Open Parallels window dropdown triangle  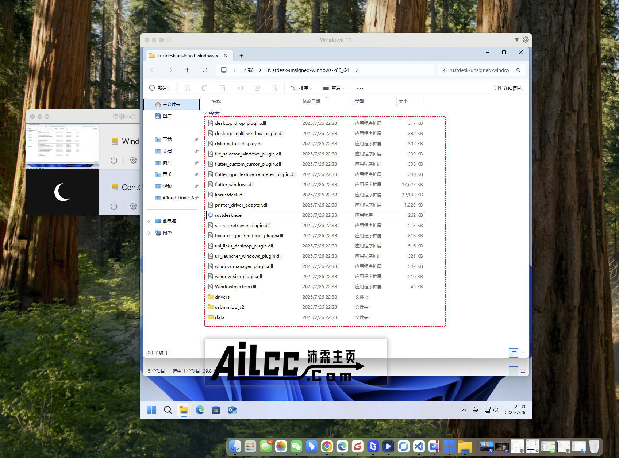517,40
